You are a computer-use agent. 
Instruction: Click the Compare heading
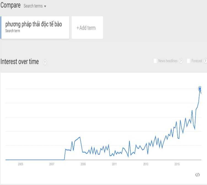(10, 5)
